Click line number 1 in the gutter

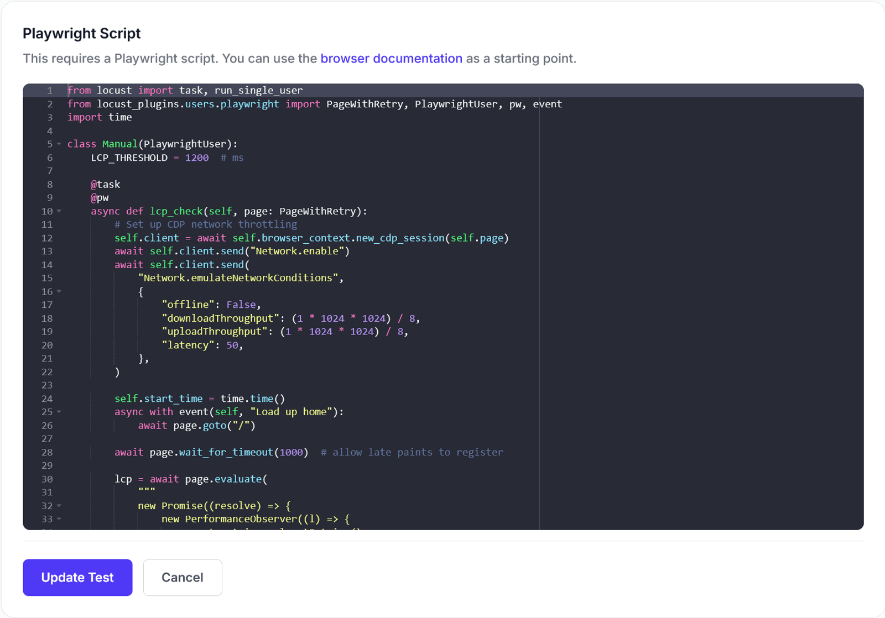tap(49, 90)
